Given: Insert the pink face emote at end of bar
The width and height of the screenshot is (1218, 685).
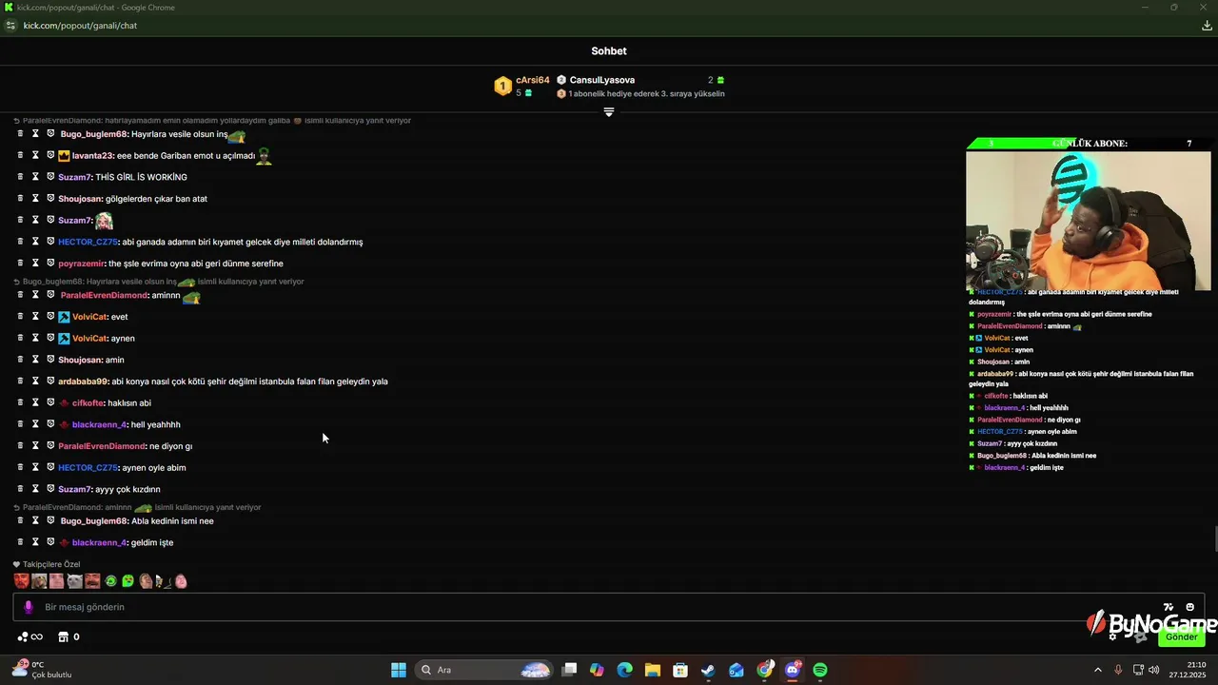Looking at the screenshot, I should (x=181, y=581).
